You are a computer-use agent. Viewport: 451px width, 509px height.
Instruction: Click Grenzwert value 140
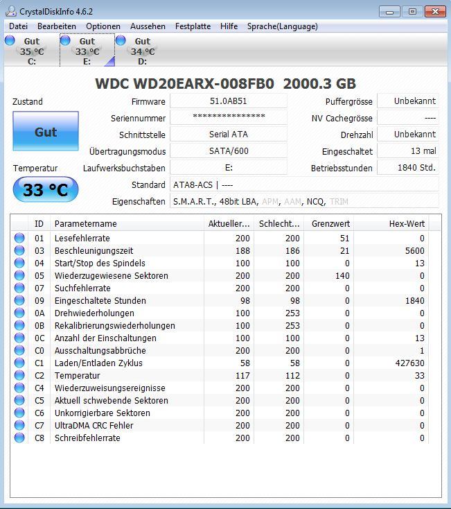coord(342,275)
